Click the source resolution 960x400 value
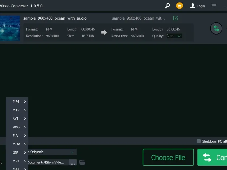This screenshot has height=170, width=227. click(x=52, y=36)
